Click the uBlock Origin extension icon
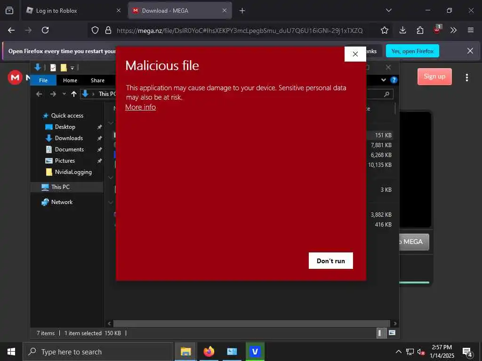This screenshot has height=361, width=482. (437, 30)
